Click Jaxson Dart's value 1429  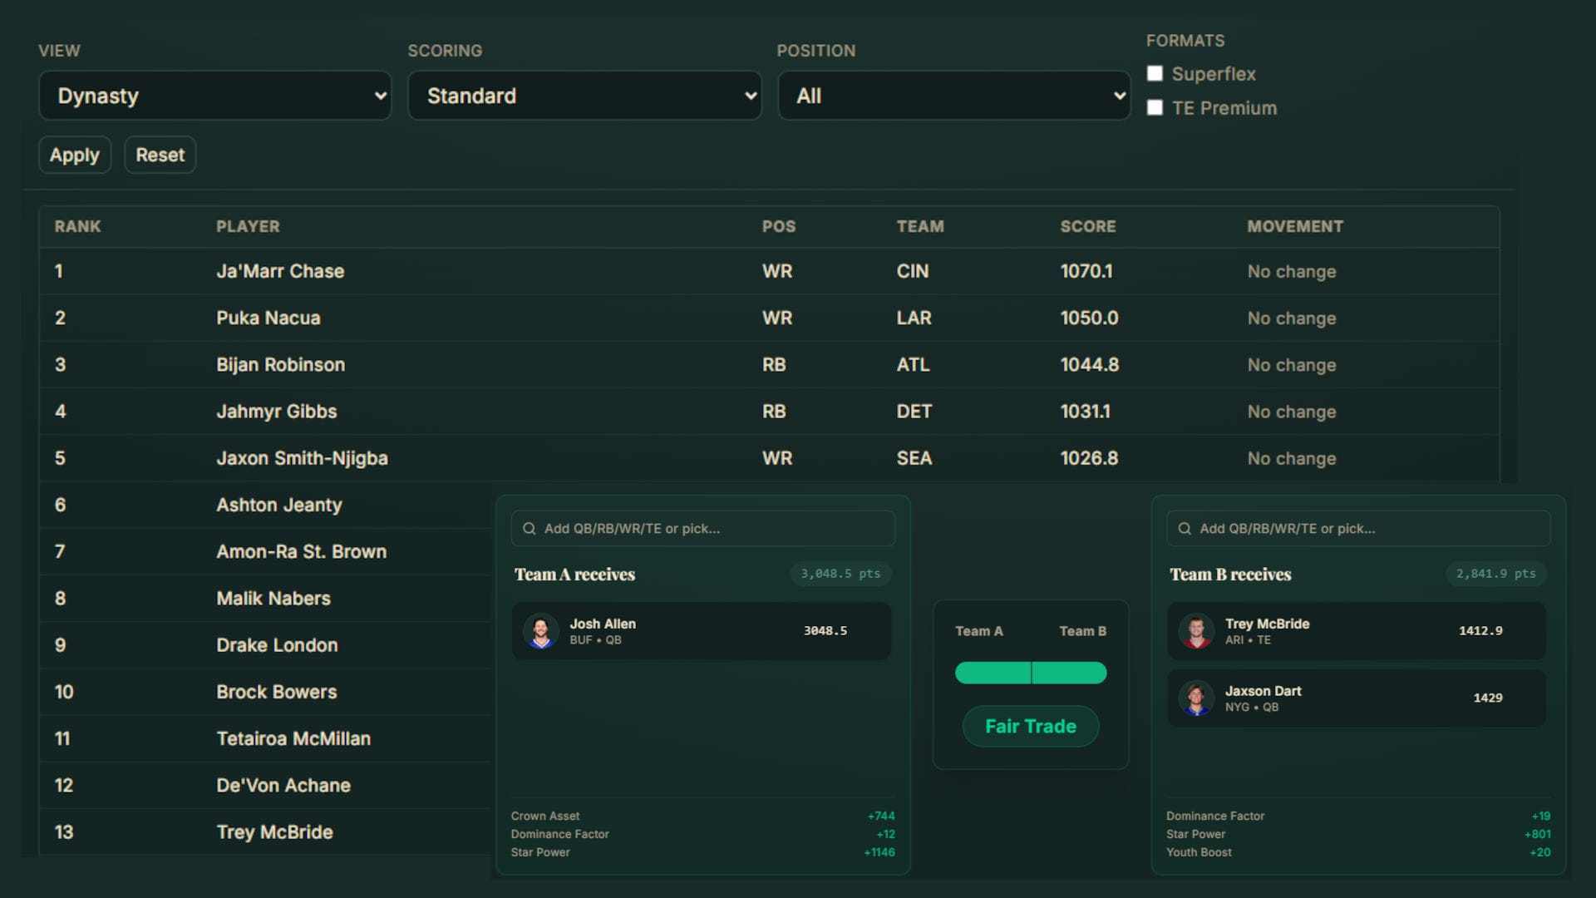(x=1488, y=698)
